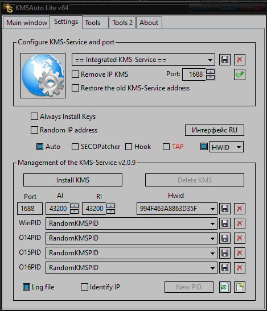This screenshot has width=267, height=311.
Task: Click the top Port 1688 field
Action: point(194,74)
